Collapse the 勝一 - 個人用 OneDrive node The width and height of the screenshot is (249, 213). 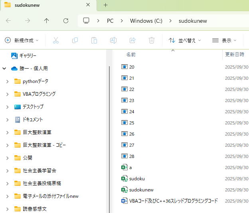tap(4, 69)
